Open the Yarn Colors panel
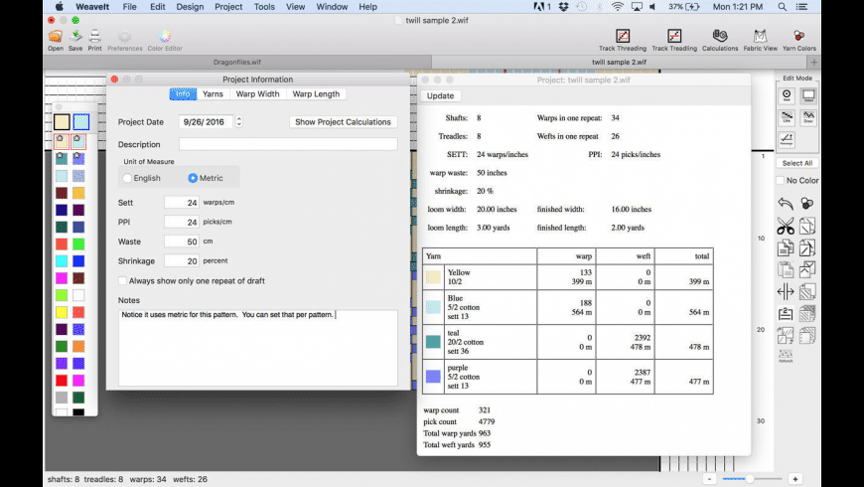 [798, 38]
